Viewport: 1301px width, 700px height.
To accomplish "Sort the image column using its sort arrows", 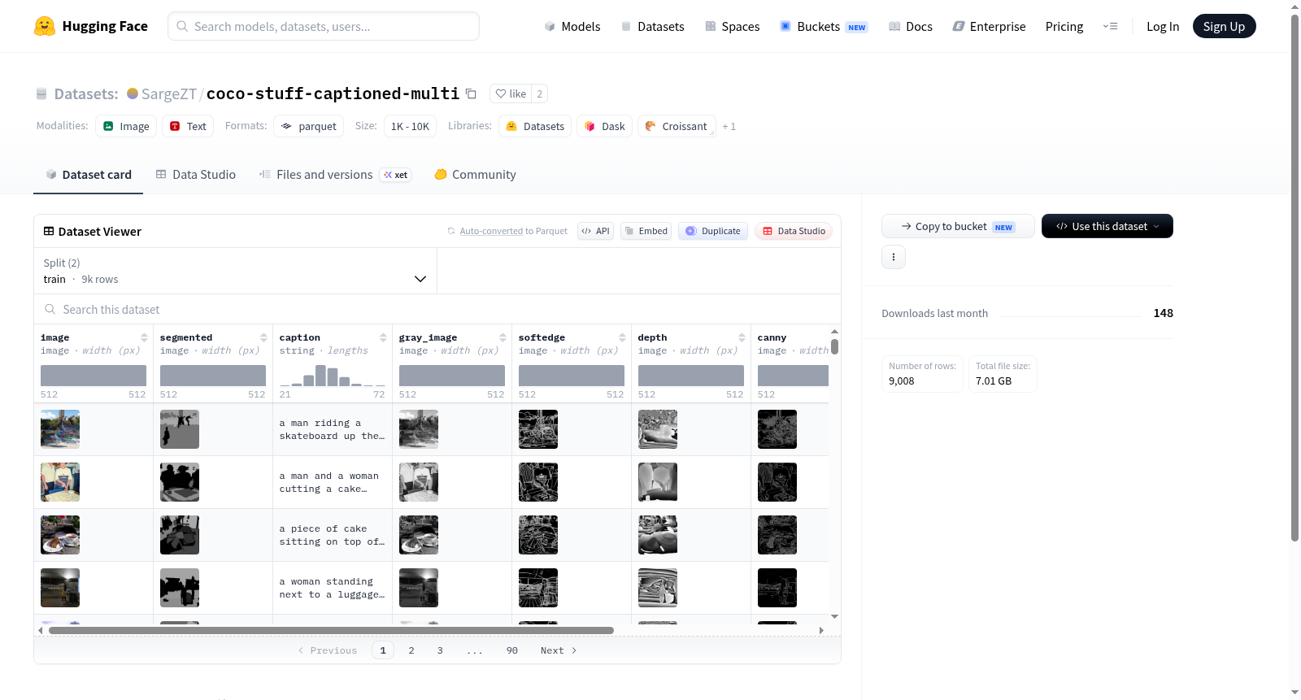I will (144, 337).
